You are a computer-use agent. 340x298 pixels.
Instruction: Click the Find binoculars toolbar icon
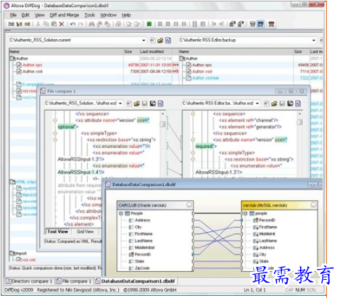pyautogui.click(x=91, y=24)
